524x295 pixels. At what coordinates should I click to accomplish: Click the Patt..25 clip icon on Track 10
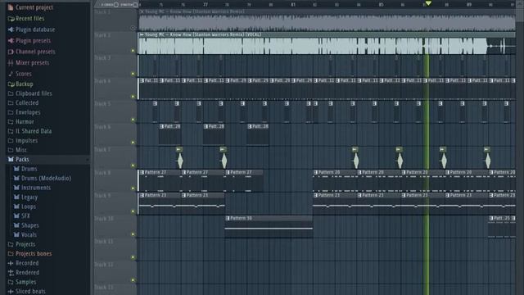tap(491, 218)
